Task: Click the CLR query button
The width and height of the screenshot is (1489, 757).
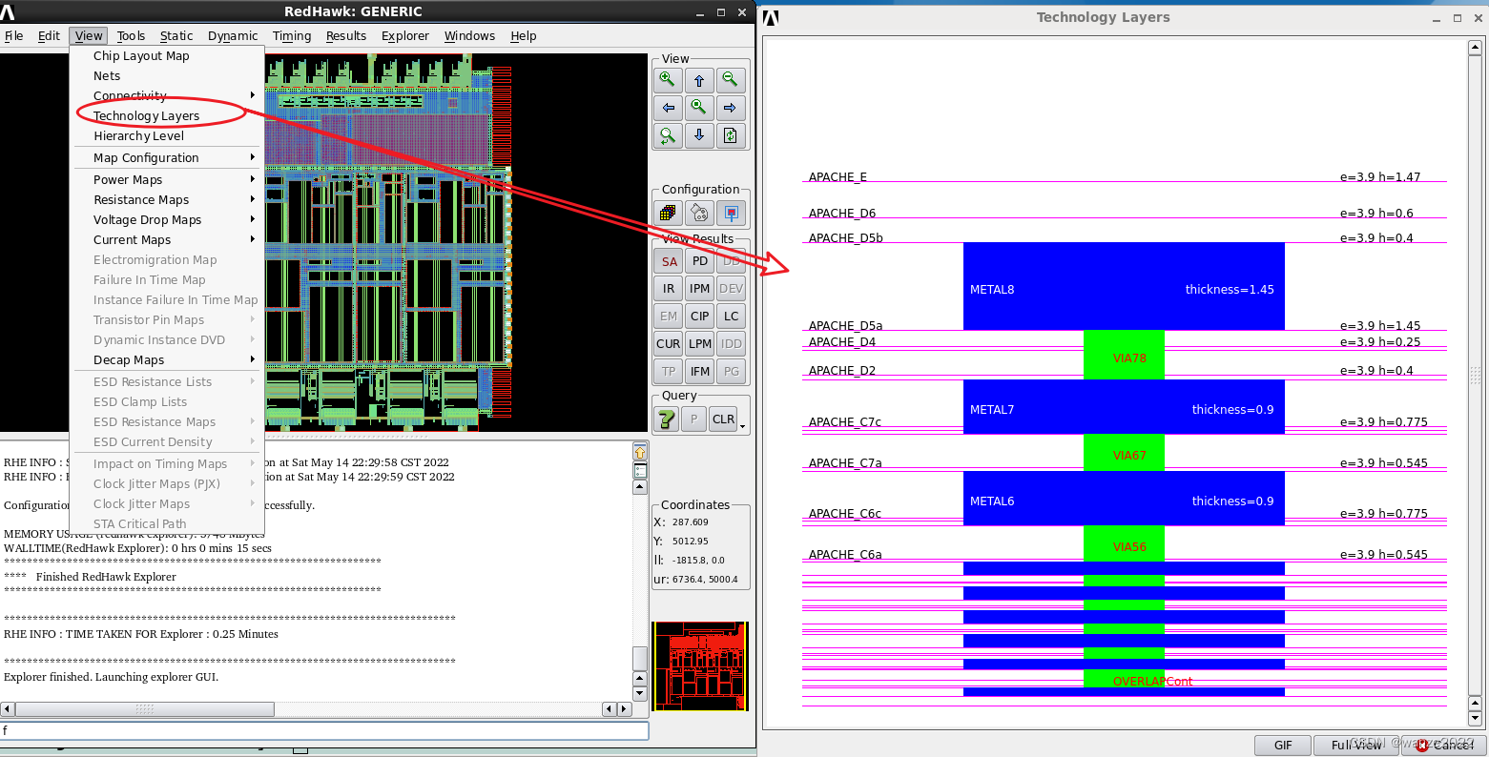Action: coord(724,419)
